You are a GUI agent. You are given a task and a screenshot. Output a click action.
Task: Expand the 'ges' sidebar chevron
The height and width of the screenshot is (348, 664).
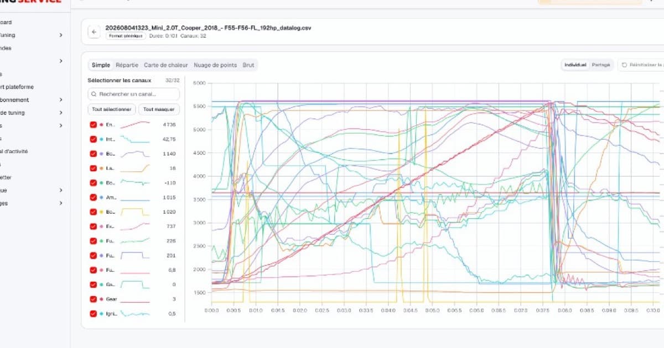[61, 203]
